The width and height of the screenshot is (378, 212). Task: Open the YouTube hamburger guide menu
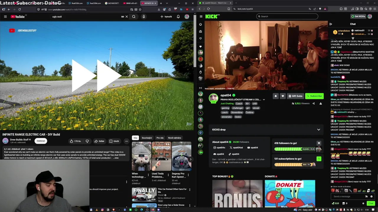point(5,16)
